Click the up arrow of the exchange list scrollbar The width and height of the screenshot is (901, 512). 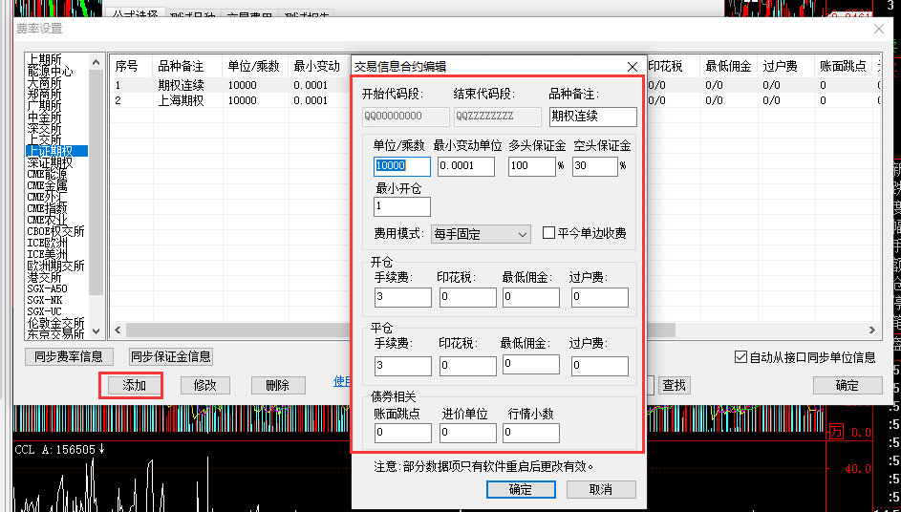point(96,62)
